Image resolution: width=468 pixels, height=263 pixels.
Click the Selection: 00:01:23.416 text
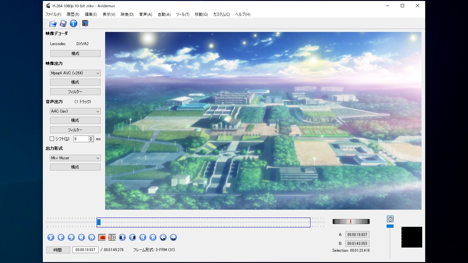tap(351, 250)
